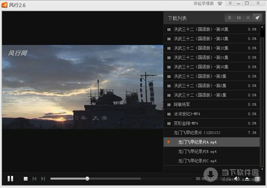The image size is (267, 188).
Task: Select the 变形金刚-MP4 download entry
Action: [x=211, y=123]
